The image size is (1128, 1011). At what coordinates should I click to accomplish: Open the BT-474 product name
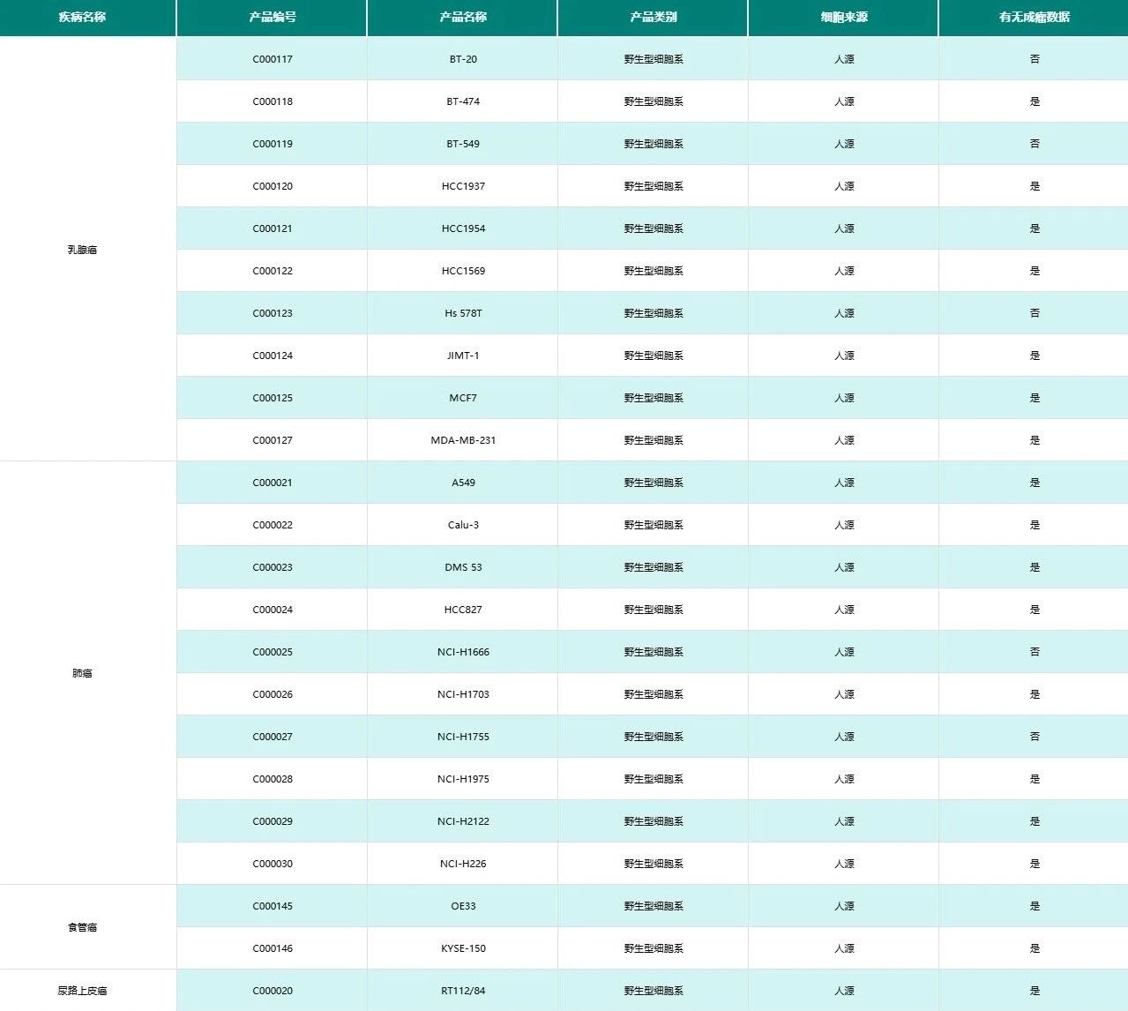(x=463, y=101)
